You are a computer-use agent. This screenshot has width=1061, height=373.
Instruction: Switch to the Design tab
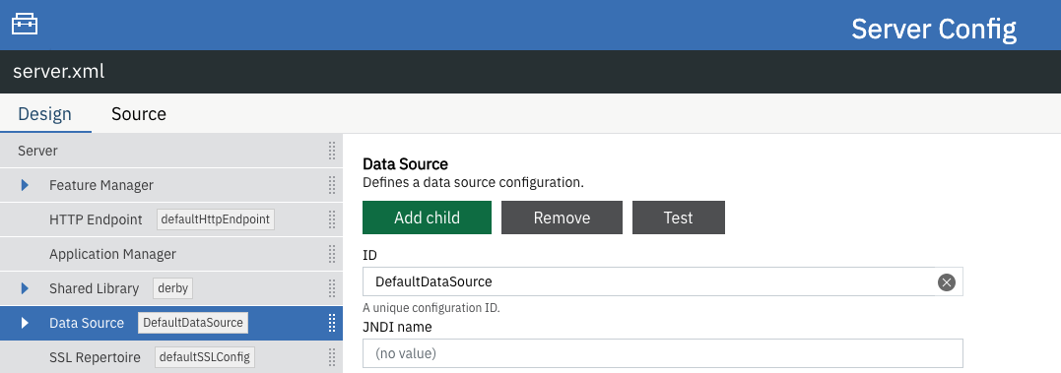tap(44, 113)
